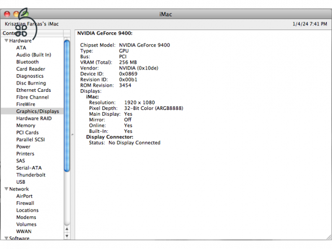Click the Display Connector heading
Viewport: 332px width, 249px height.
[x=109, y=137]
